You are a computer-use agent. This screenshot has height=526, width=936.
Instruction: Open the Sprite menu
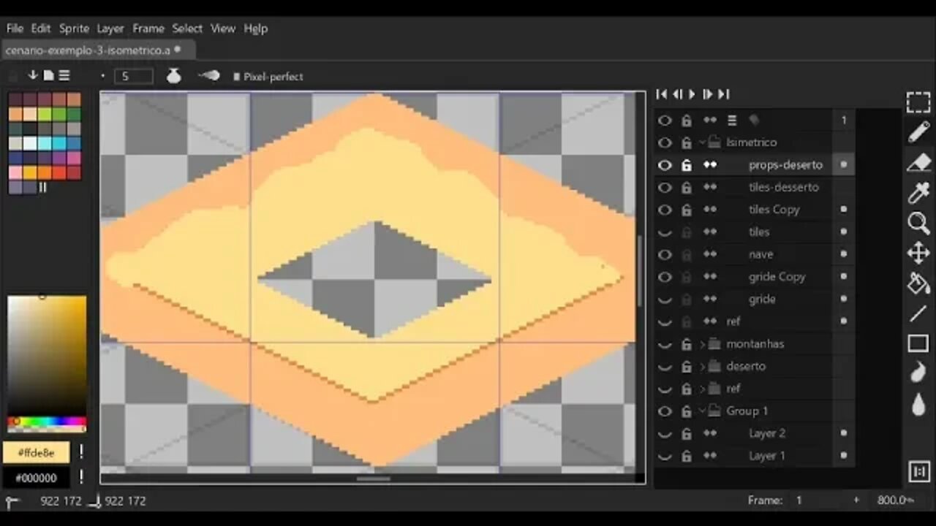[74, 28]
